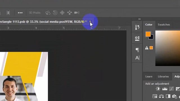Open the History panel icon
The height and width of the screenshot is (101, 180).
tap(137, 27)
